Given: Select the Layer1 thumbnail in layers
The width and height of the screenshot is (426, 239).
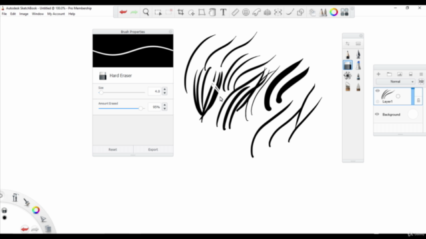Looking at the screenshot, I should 387,94.
